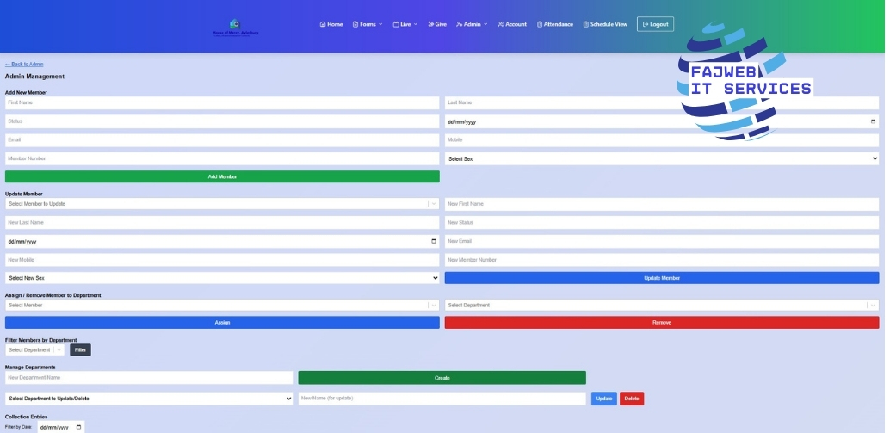Open the Account page
890x433 pixels.
(x=512, y=24)
